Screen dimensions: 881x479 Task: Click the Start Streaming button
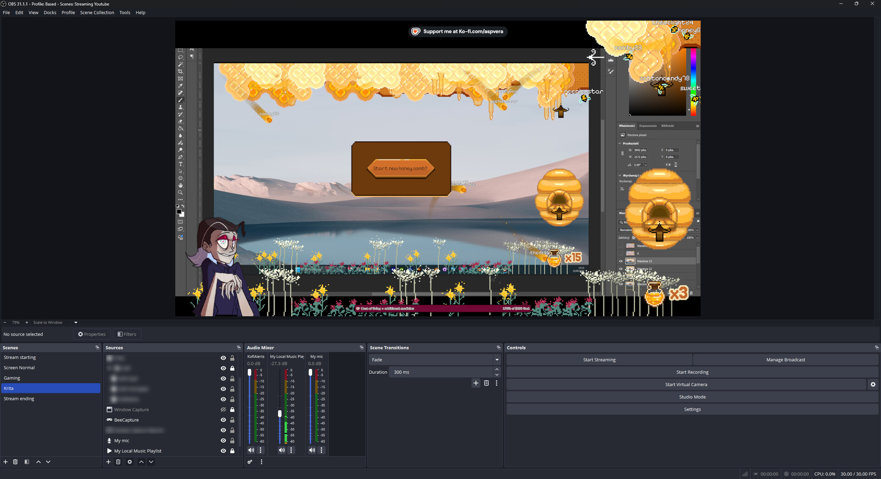(599, 360)
